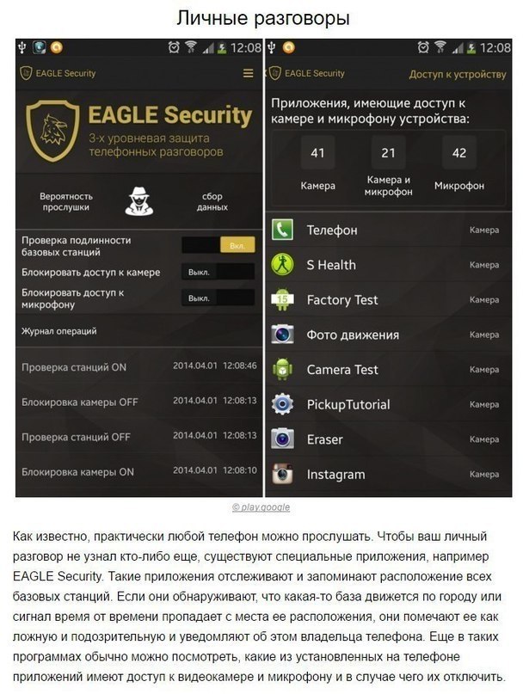523x694 pixels.
Task: Tap the Eraser app icon
Action: pyautogui.click(x=282, y=439)
